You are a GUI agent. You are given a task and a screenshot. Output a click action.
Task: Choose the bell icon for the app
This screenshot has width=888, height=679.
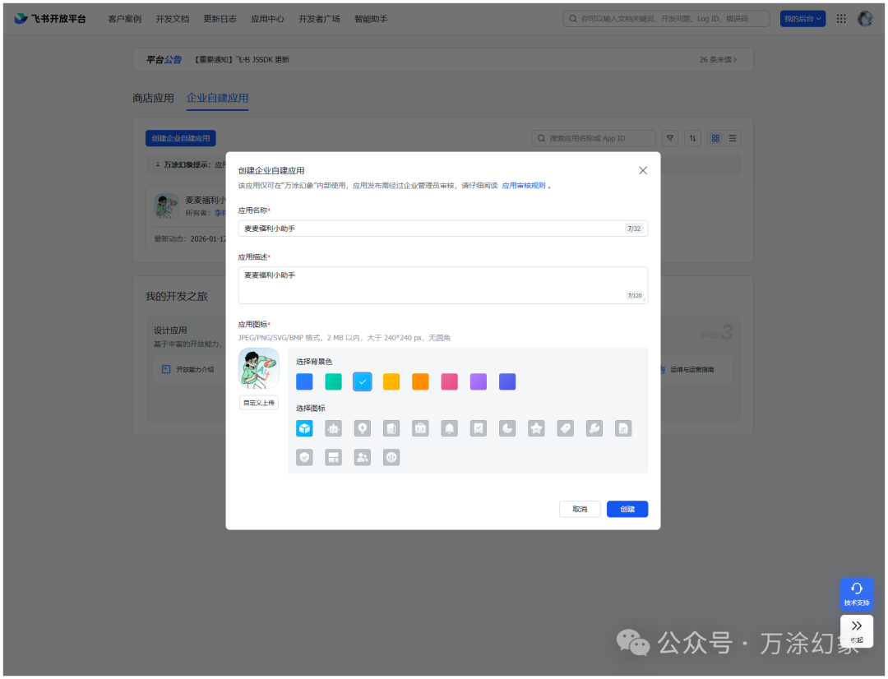449,428
